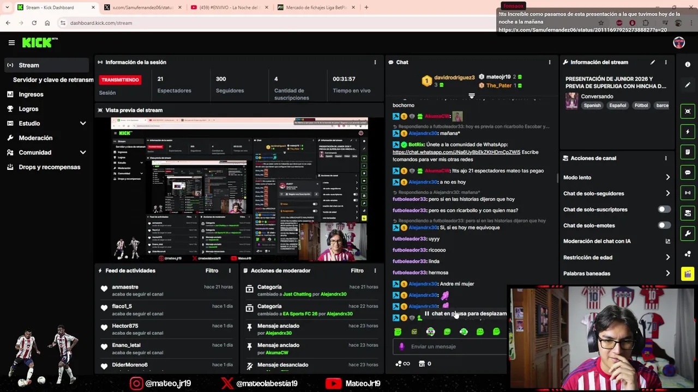Click the Spanish tag
This screenshot has height=392, width=698.
click(592, 106)
